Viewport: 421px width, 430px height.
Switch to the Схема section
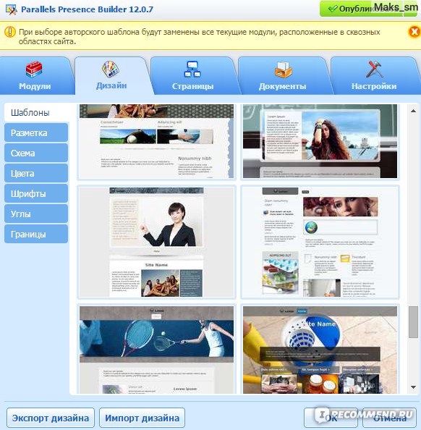(x=36, y=153)
